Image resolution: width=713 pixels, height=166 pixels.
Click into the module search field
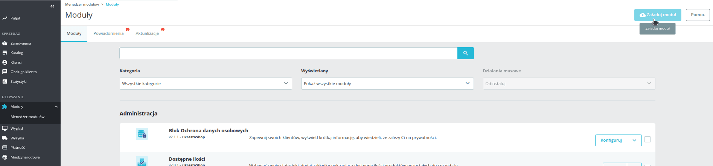pyautogui.click(x=288, y=53)
